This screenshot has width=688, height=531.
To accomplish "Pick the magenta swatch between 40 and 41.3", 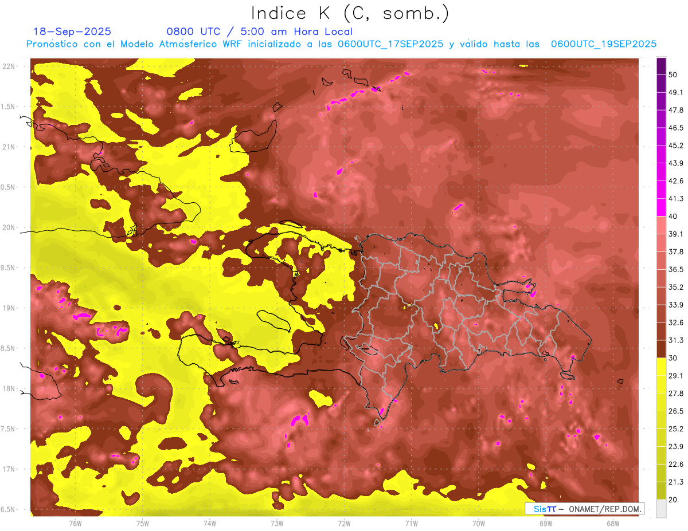I will [x=661, y=206].
